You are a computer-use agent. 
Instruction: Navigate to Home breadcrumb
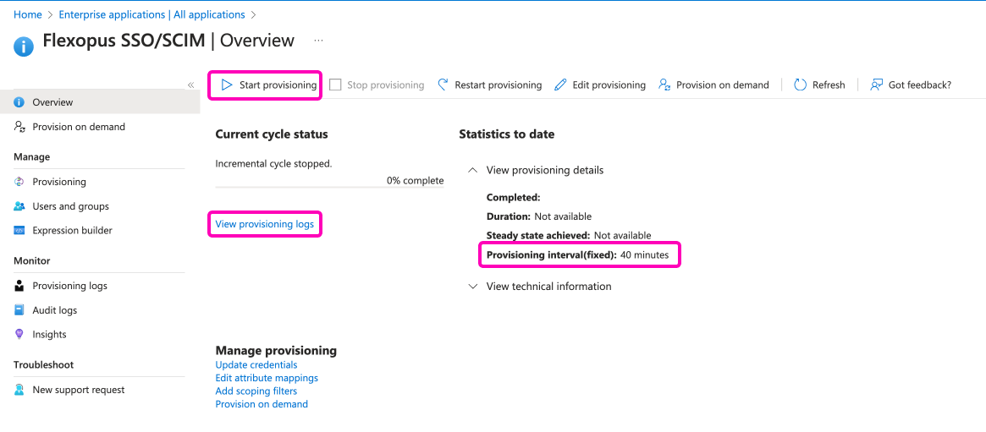tap(28, 14)
